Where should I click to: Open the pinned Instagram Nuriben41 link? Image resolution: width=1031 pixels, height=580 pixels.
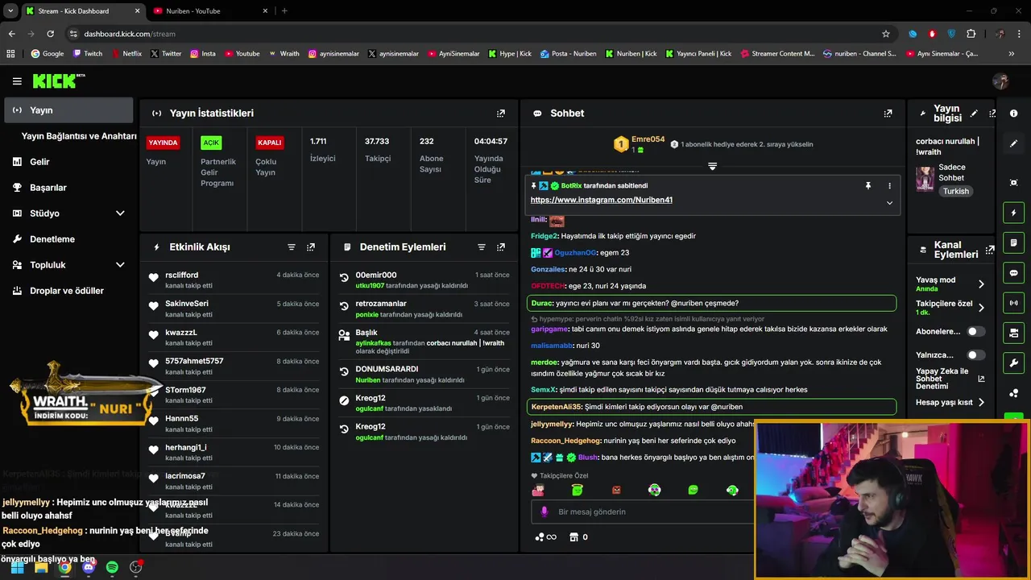601,200
